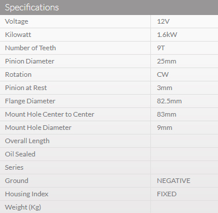Click the Specifications header bar
This screenshot has width=218, height=213.
click(109, 8)
